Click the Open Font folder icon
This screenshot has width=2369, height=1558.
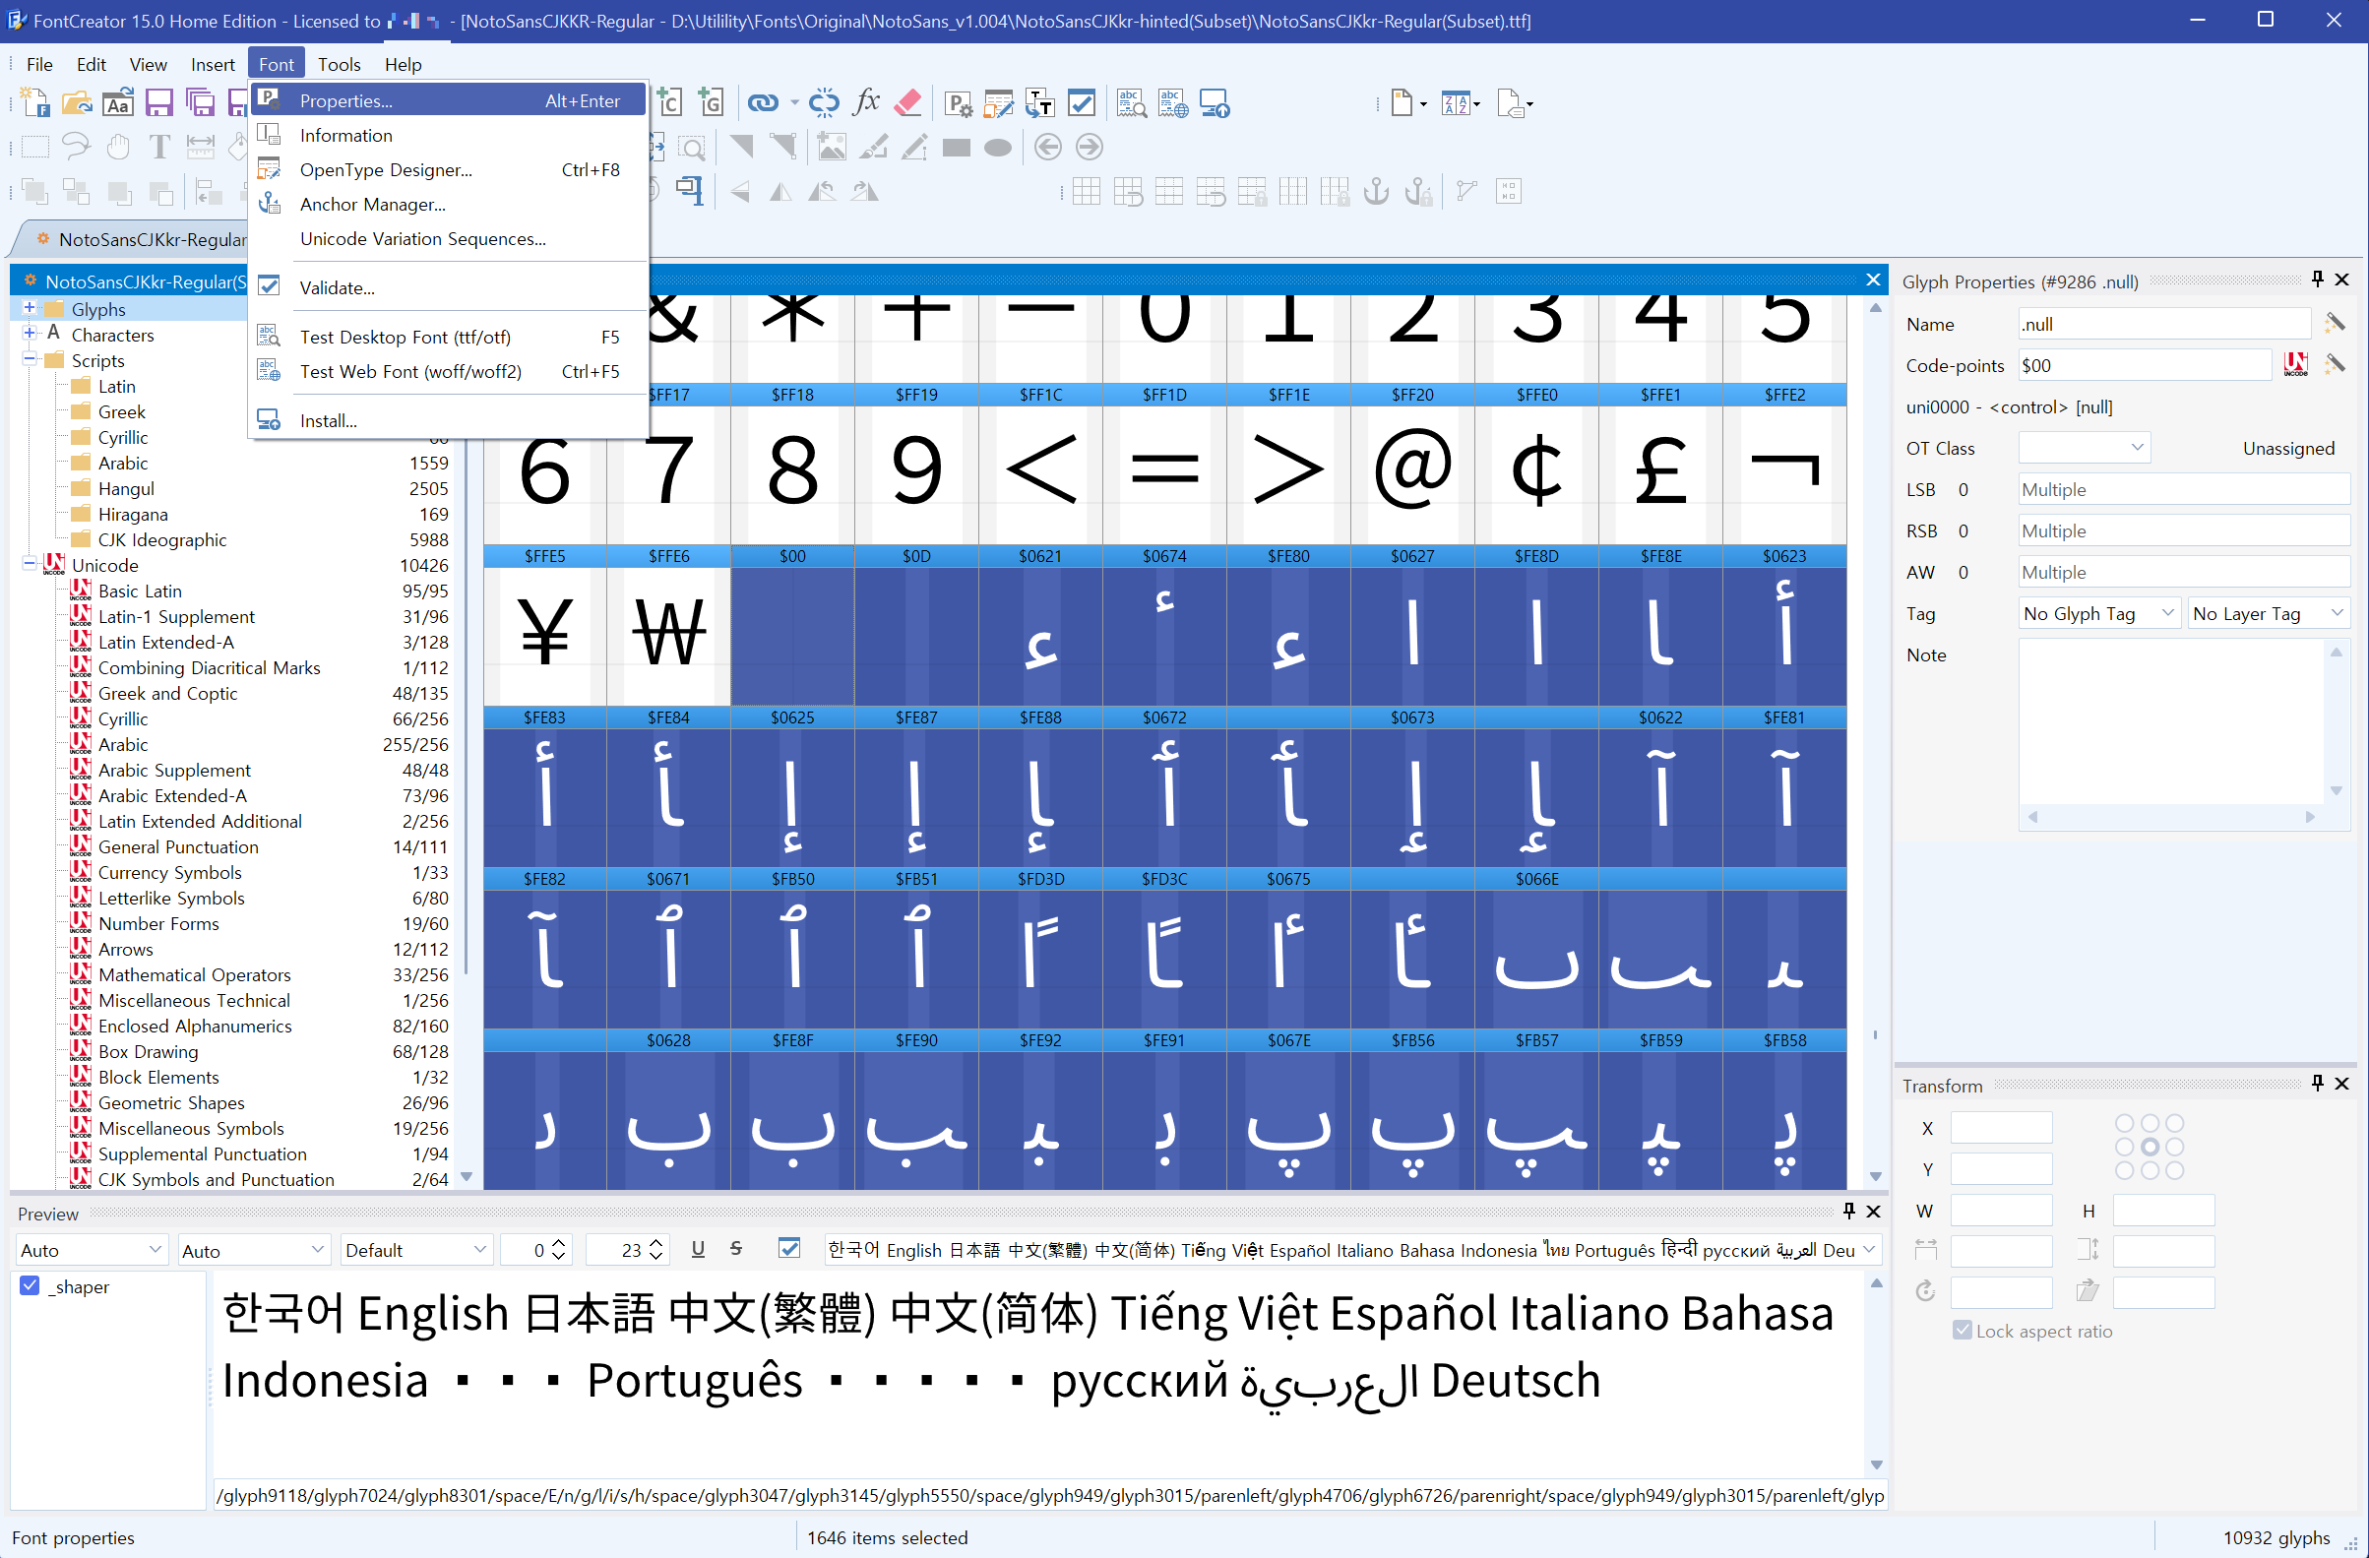pos(77,102)
